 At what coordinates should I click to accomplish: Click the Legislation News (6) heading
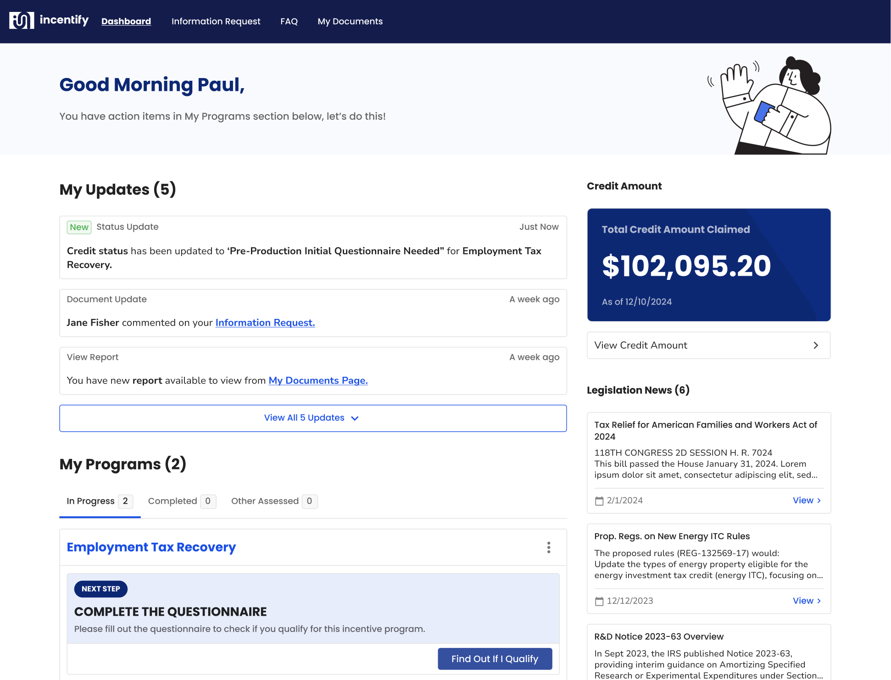(638, 390)
